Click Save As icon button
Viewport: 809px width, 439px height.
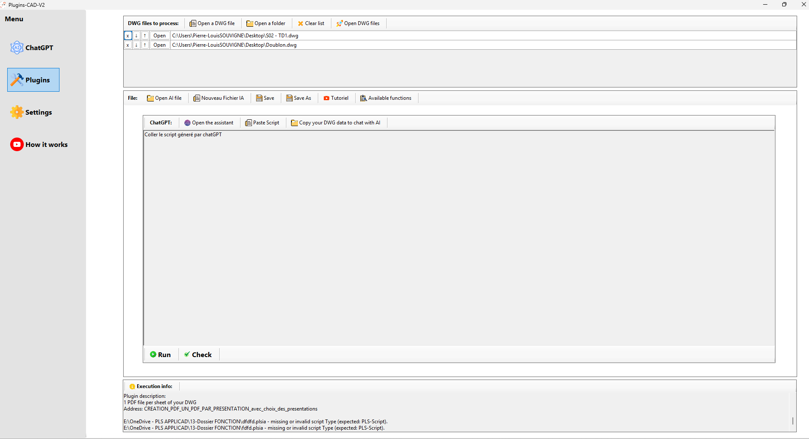299,98
